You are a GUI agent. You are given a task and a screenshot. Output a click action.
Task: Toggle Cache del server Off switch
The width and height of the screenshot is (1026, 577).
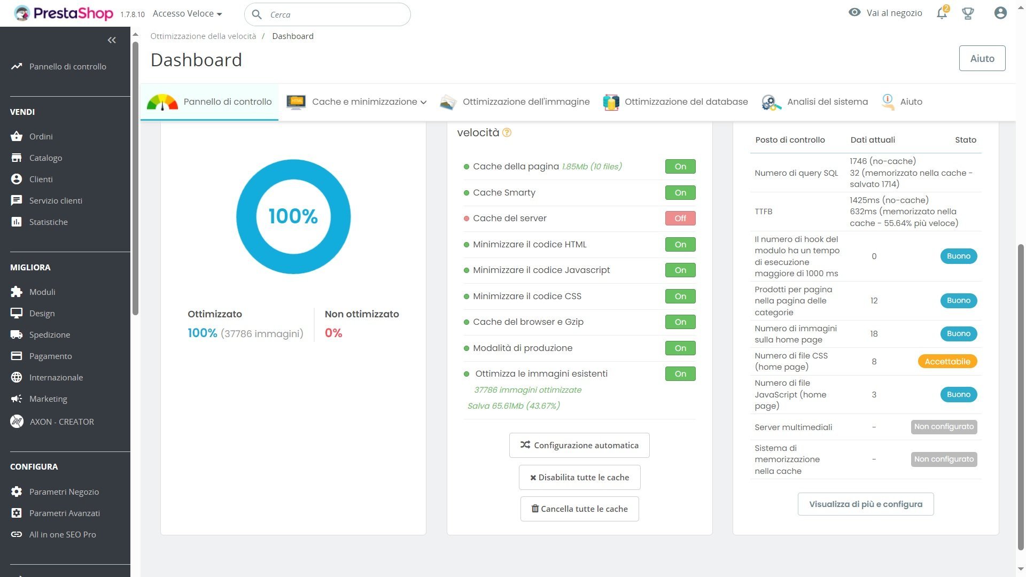[x=680, y=218]
